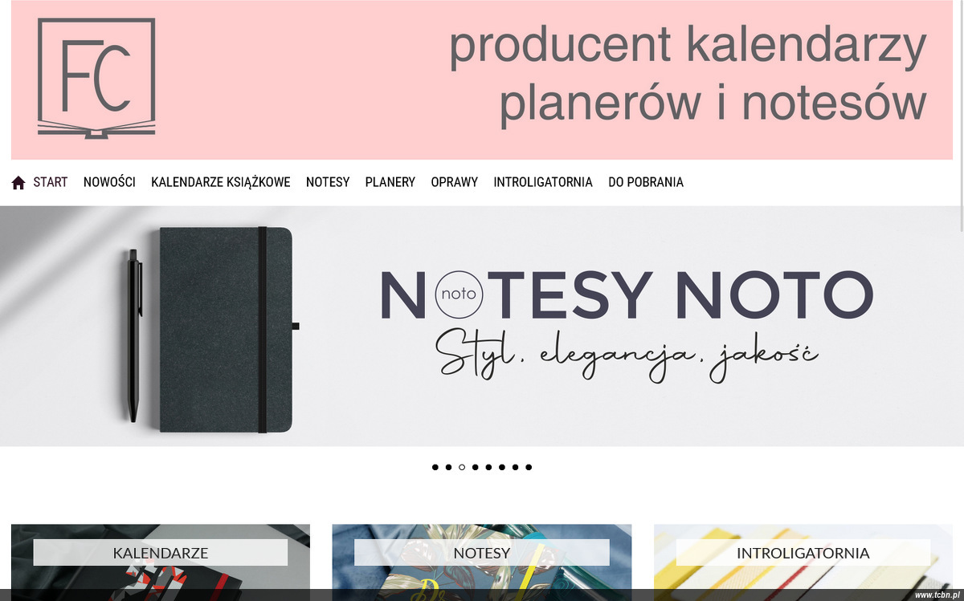Image resolution: width=964 pixels, height=601 pixels.
Task: Open INTROLIGATORNIA from the navigation bar
Action: pyautogui.click(x=543, y=182)
